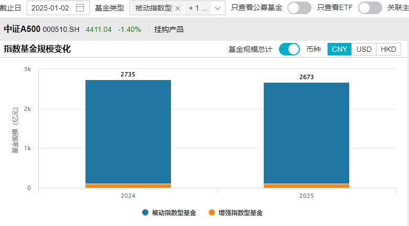Select CNY currency tab
The height and width of the screenshot is (226, 409).
click(339, 49)
